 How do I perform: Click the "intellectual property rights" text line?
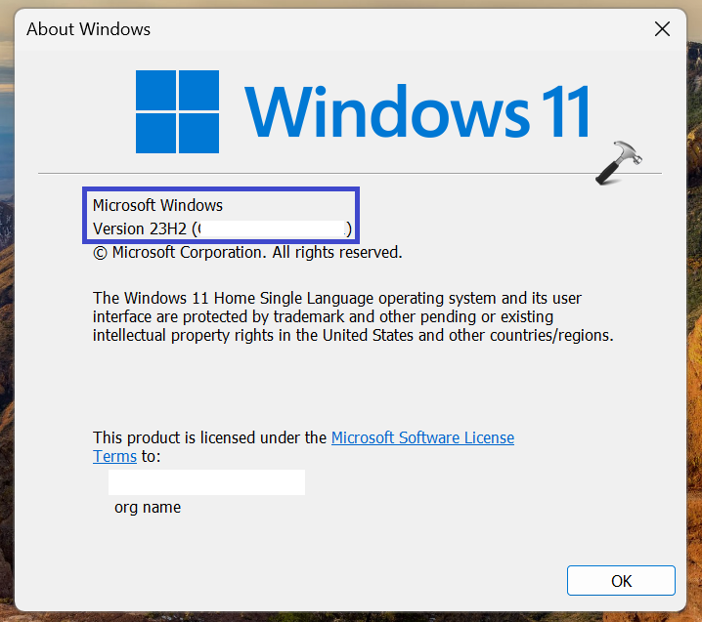pos(353,335)
